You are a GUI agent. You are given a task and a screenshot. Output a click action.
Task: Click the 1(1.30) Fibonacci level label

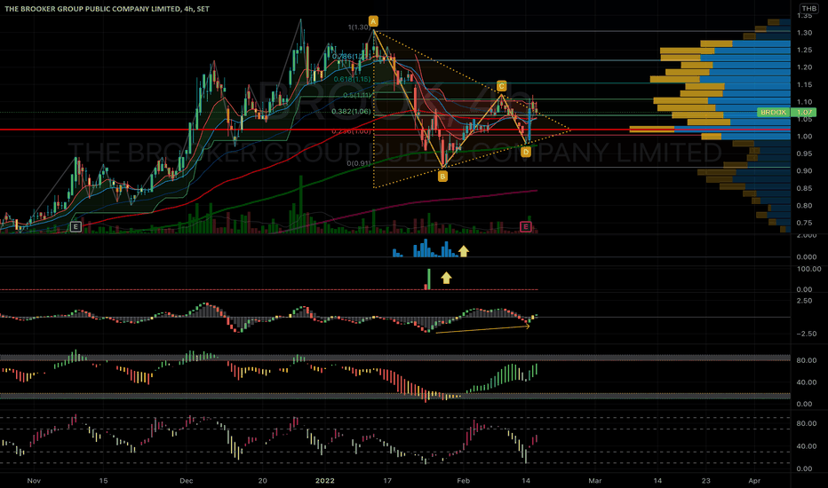pyautogui.click(x=359, y=27)
